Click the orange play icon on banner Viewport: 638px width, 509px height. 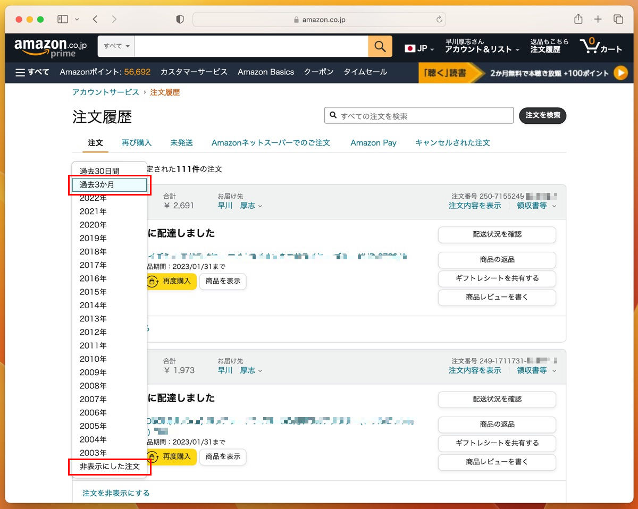click(x=620, y=73)
